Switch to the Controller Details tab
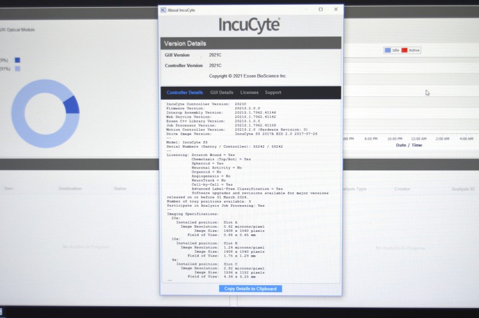 (x=185, y=93)
